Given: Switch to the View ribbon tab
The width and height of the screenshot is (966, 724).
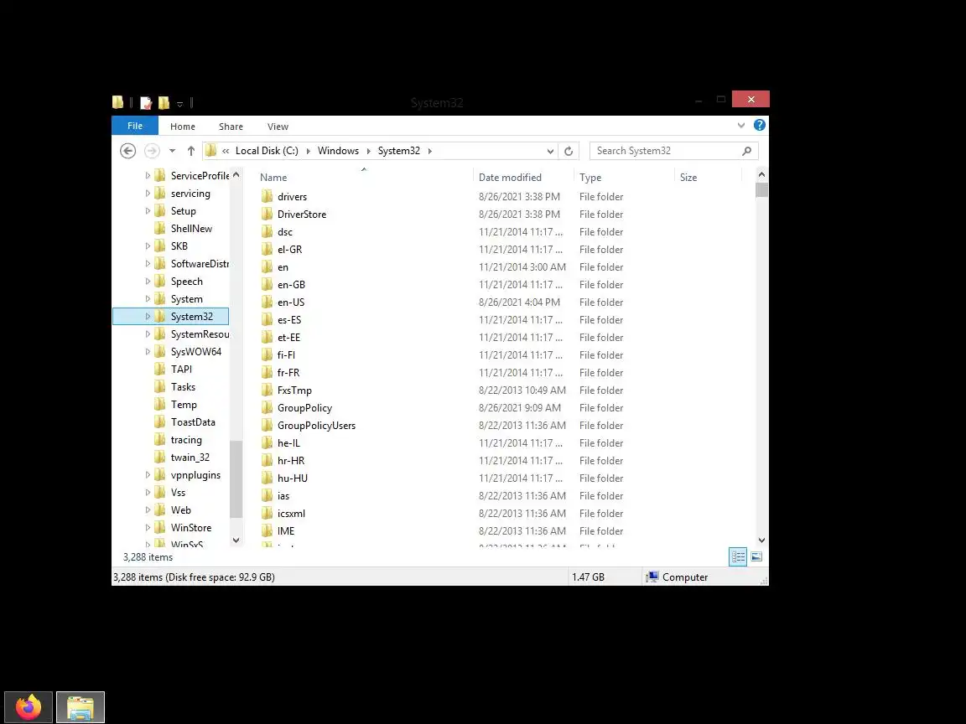Looking at the screenshot, I should [x=278, y=127].
